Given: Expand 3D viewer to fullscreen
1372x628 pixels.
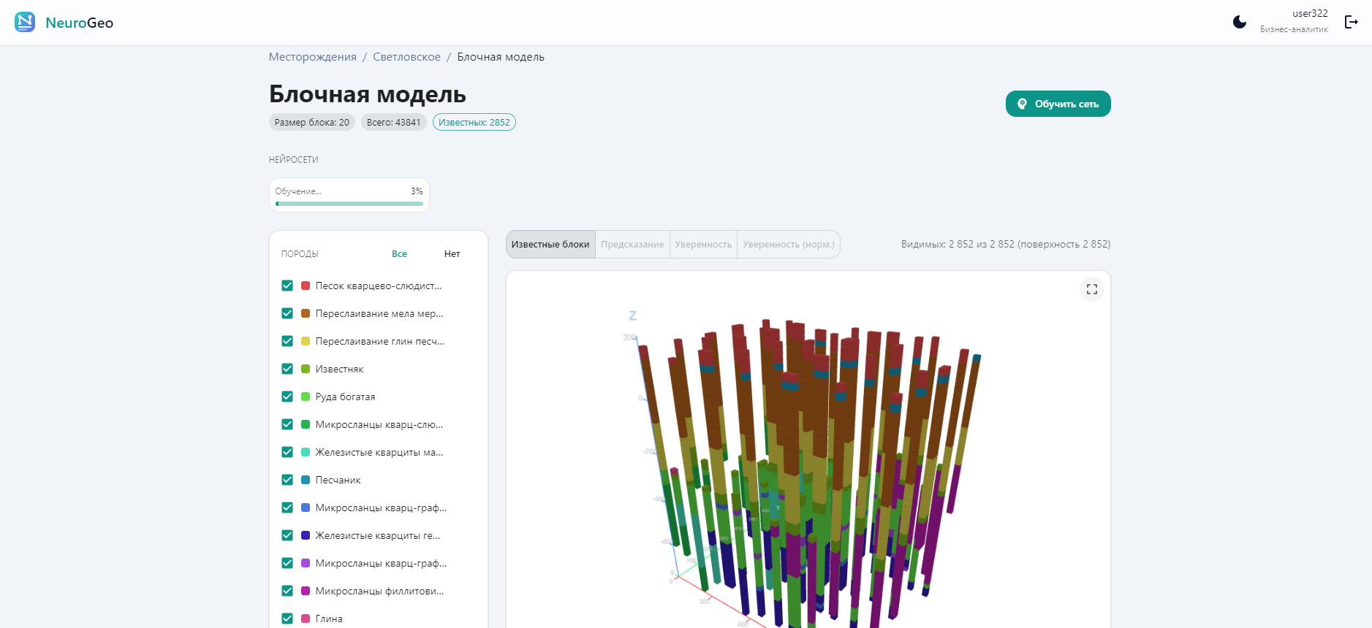Looking at the screenshot, I should point(1092,289).
